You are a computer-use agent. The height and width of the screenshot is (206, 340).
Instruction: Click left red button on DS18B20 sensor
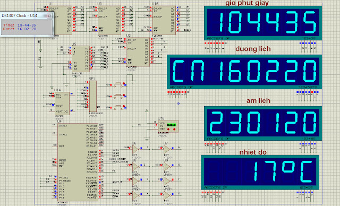168,130
